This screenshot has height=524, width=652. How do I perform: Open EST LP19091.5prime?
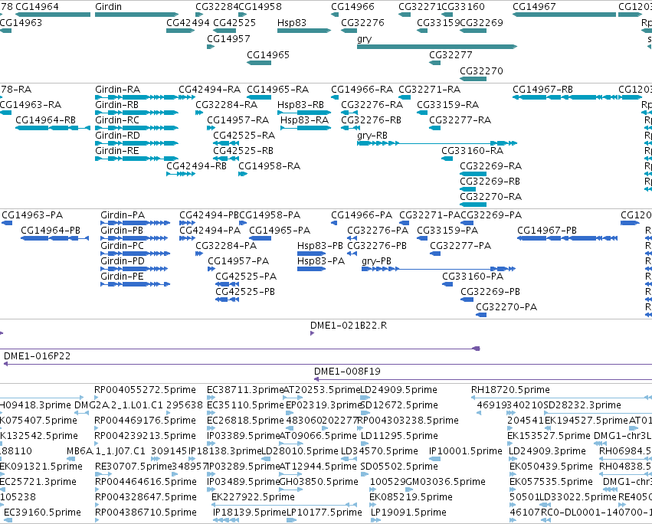[x=408, y=513]
